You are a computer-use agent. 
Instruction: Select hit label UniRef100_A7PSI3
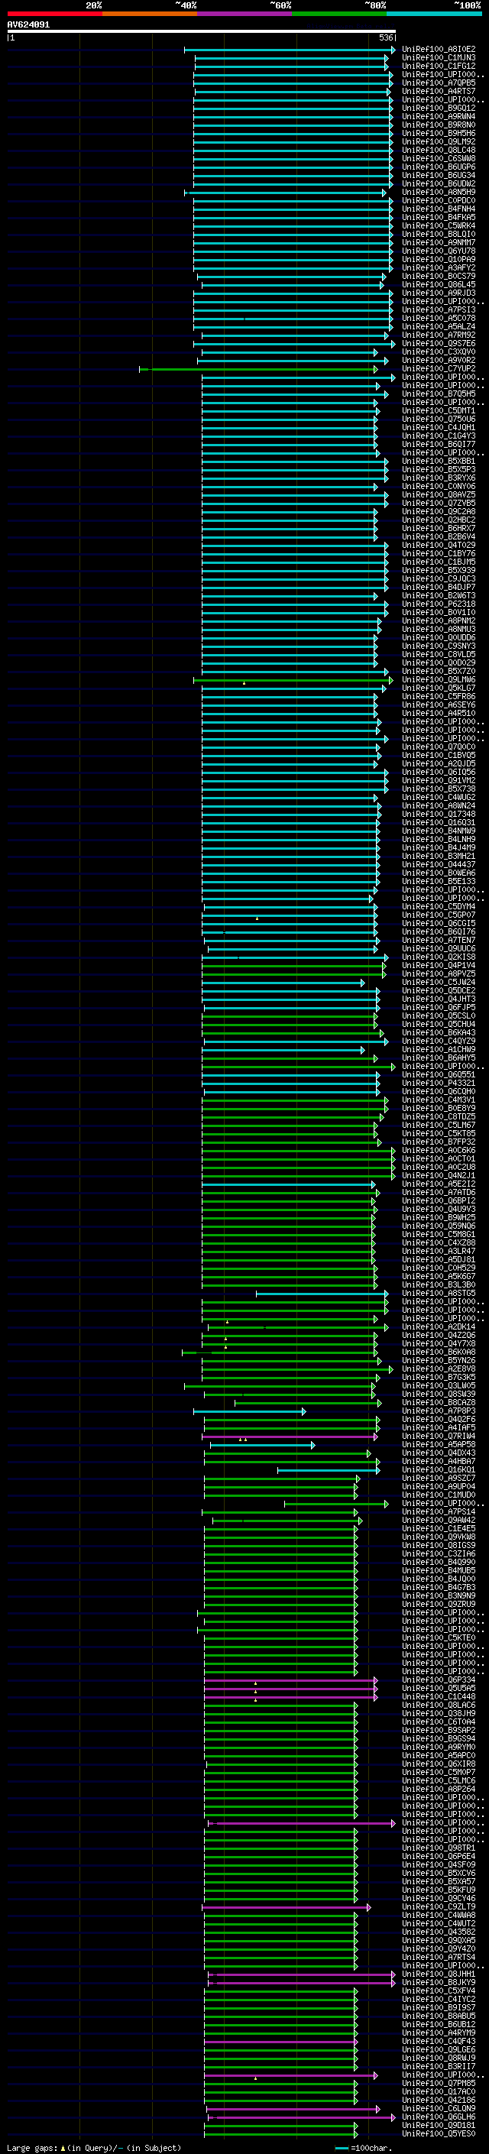click(x=439, y=309)
